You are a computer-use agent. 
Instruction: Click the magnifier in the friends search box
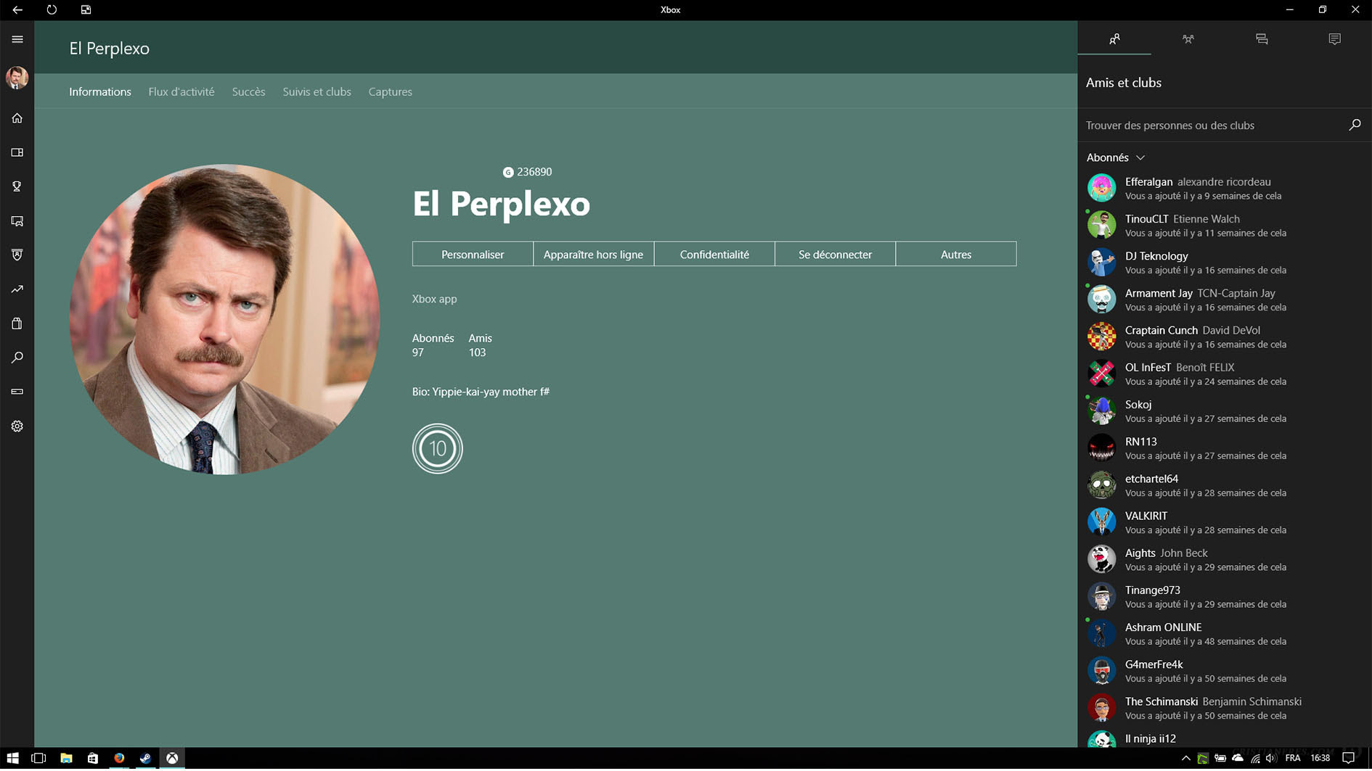1355,125
